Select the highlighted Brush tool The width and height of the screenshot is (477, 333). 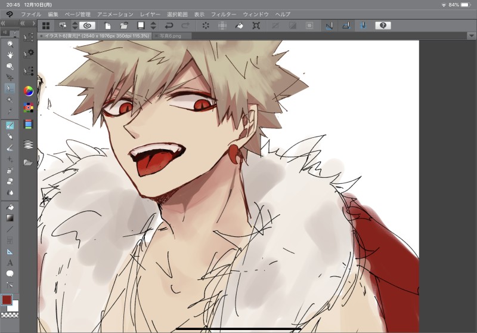tap(10, 125)
